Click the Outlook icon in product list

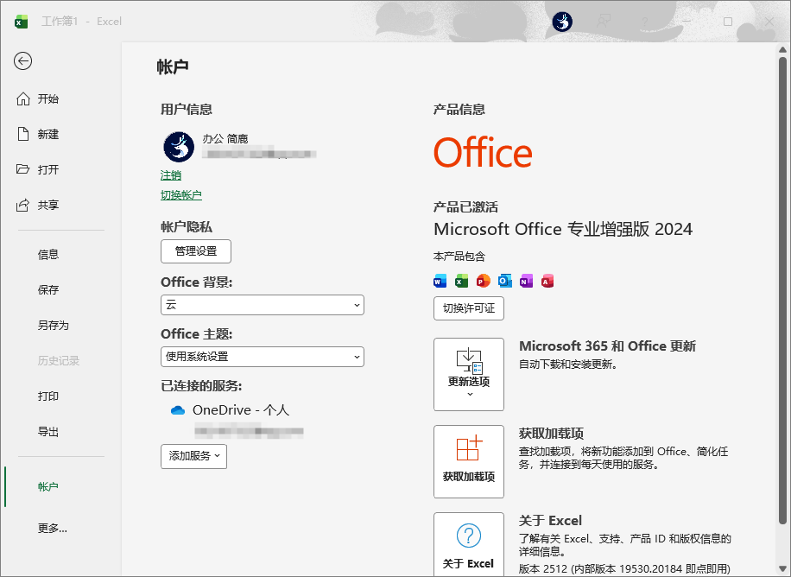click(504, 281)
